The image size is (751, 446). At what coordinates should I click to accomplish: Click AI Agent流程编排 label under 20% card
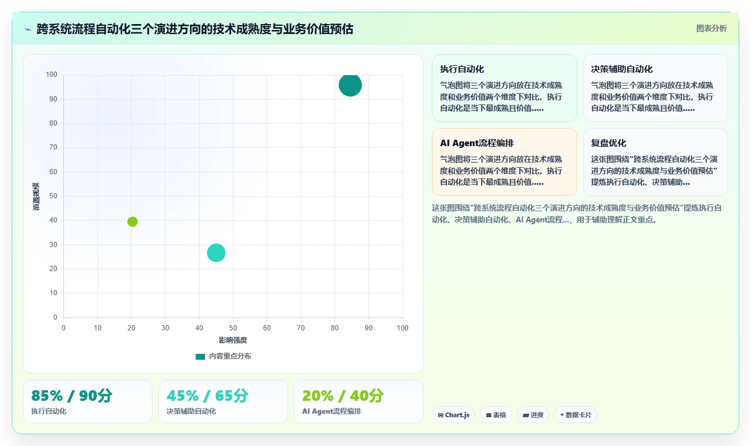tap(331, 411)
